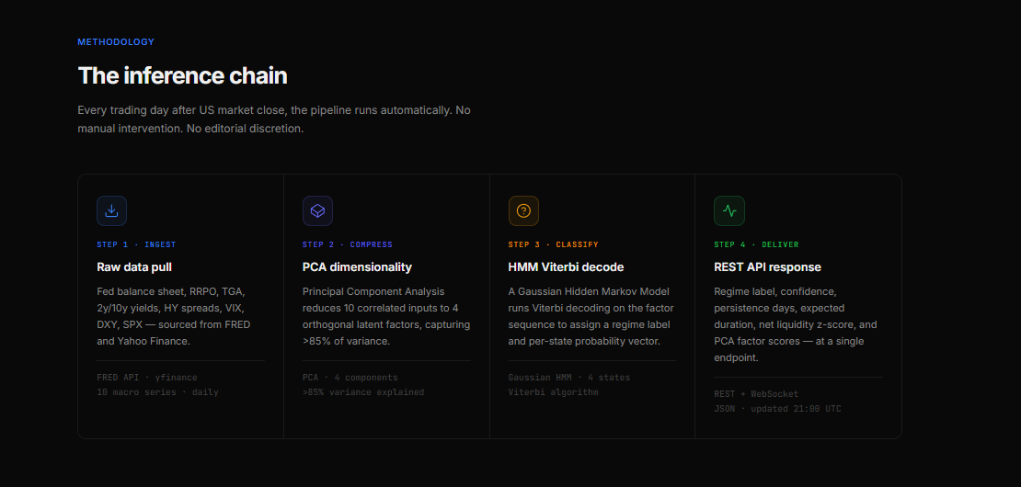Click the cube icon for PCA compress step
The height and width of the screenshot is (487, 1021).
pos(317,211)
